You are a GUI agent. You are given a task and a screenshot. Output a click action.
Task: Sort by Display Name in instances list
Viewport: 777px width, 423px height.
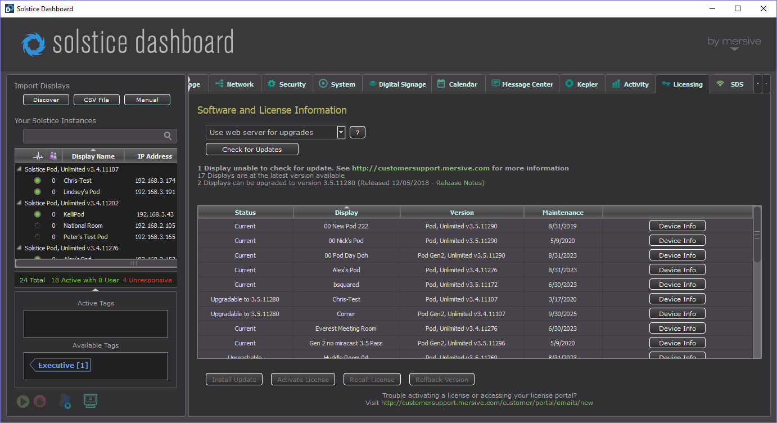coord(93,156)
